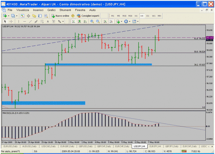Draw a vertical line tool
215x154 pixels.
click(x=19, y=22)
